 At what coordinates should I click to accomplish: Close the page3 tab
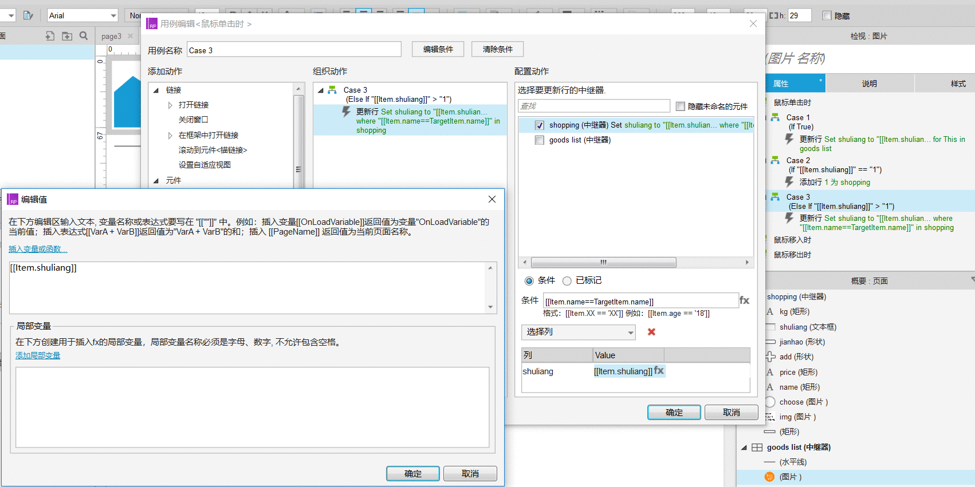click(131, 36)
